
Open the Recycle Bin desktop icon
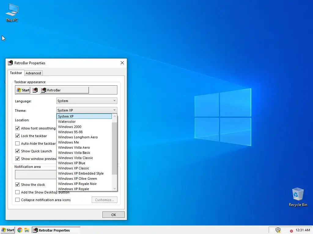[298, 197]
